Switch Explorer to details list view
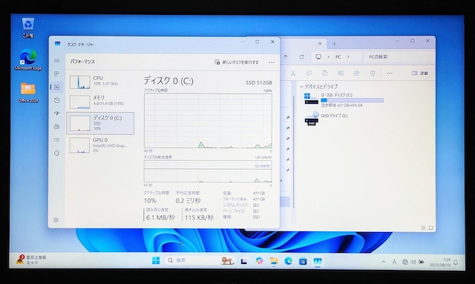475x284 pixels. [424, 228]
